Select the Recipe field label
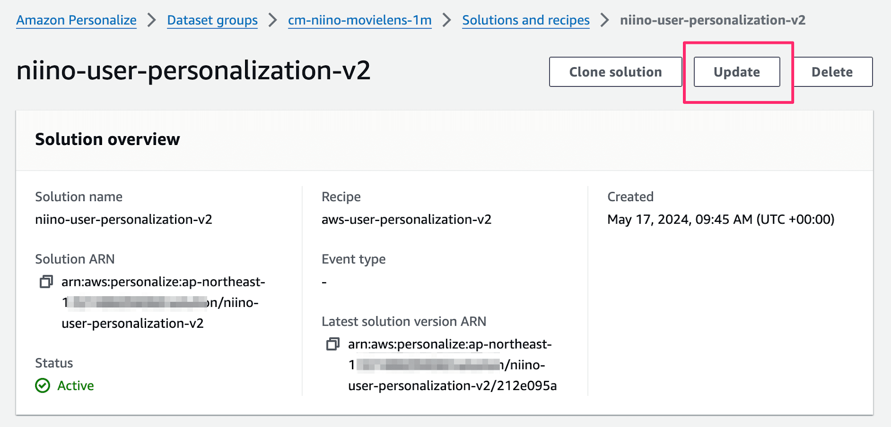The image size is (891, 427). click(x=341, y=197)
